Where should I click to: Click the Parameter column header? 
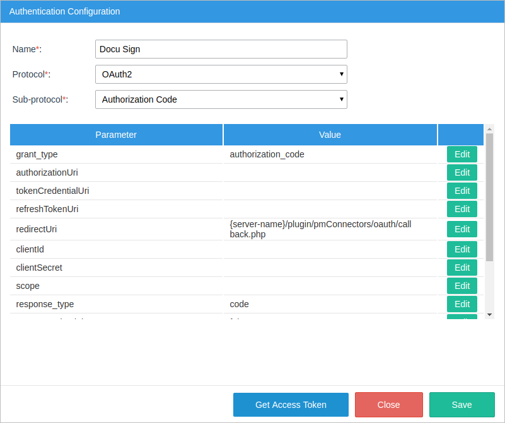click(116, 135)
